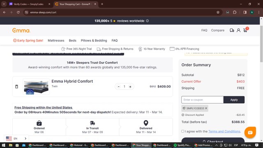Image resolution: width=263 pixels, height=148 pixels.
Task: Open the tab search dropdown arrow
Action: [4, 4]
